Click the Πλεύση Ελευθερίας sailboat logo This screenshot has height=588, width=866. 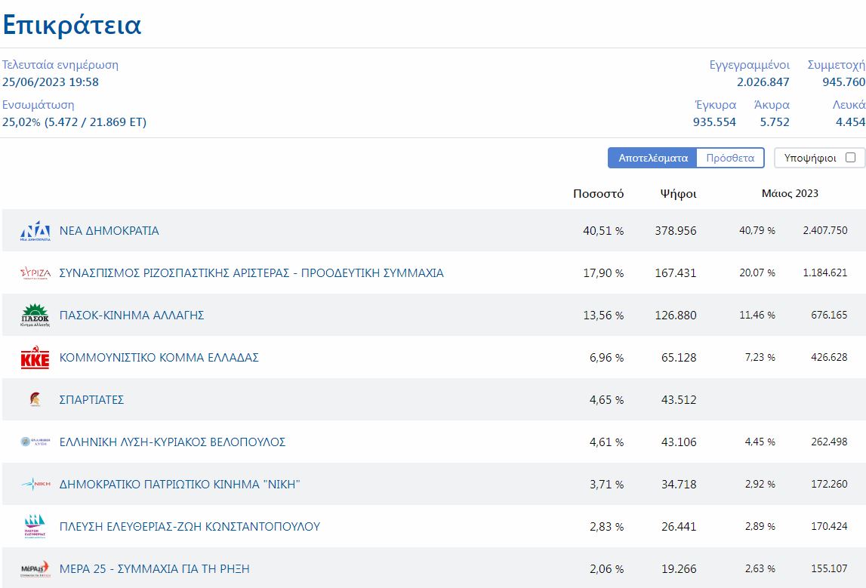(x=35, y=526)
